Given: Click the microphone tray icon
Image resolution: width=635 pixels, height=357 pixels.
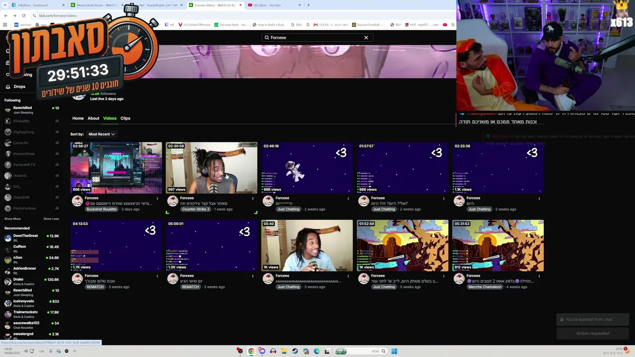Looking at the screenshot, I should 50,352.
